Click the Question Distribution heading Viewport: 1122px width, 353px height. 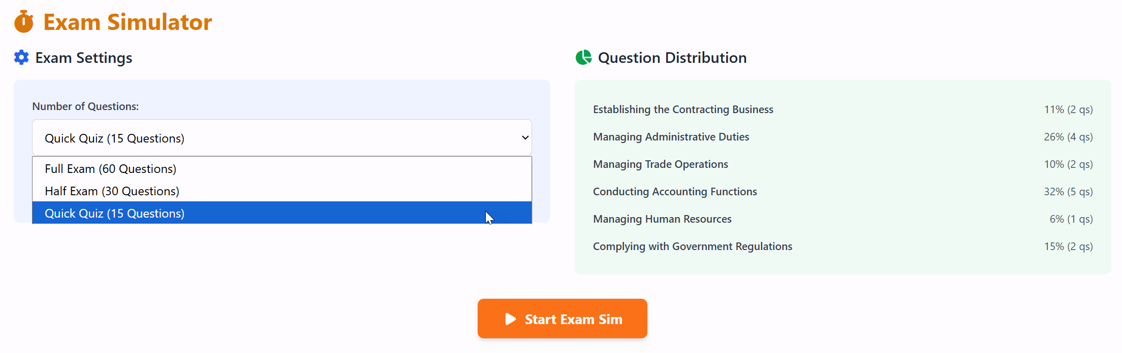point(672,57)
